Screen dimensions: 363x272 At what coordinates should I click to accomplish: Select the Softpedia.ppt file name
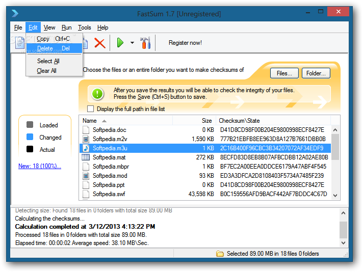point(109,185)
